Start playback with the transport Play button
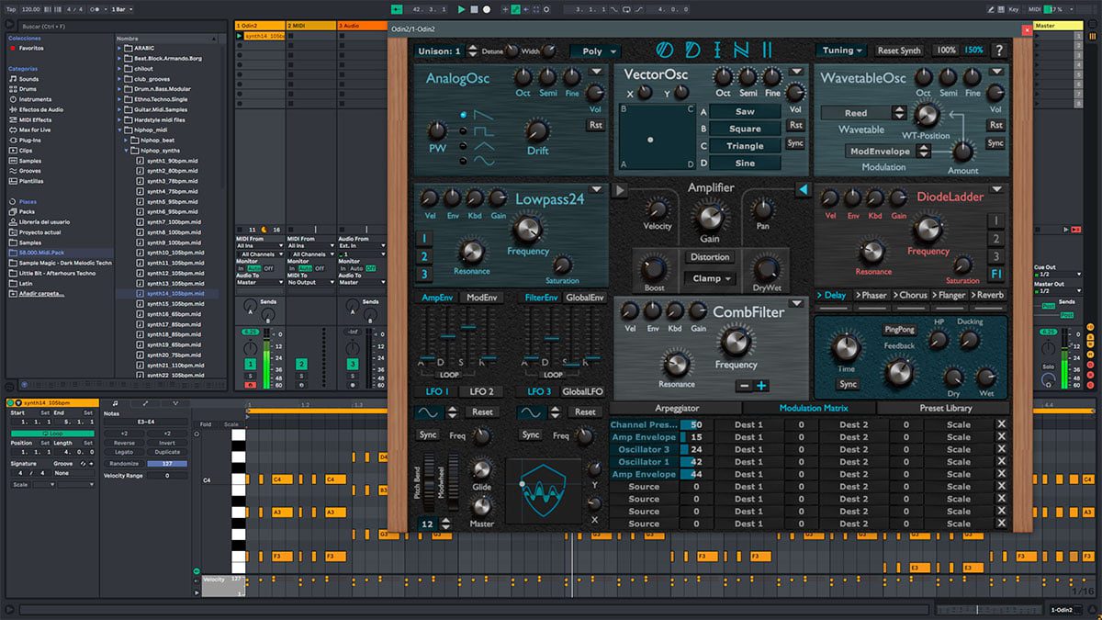The image size is (1102, 620). tap(461, 9)
